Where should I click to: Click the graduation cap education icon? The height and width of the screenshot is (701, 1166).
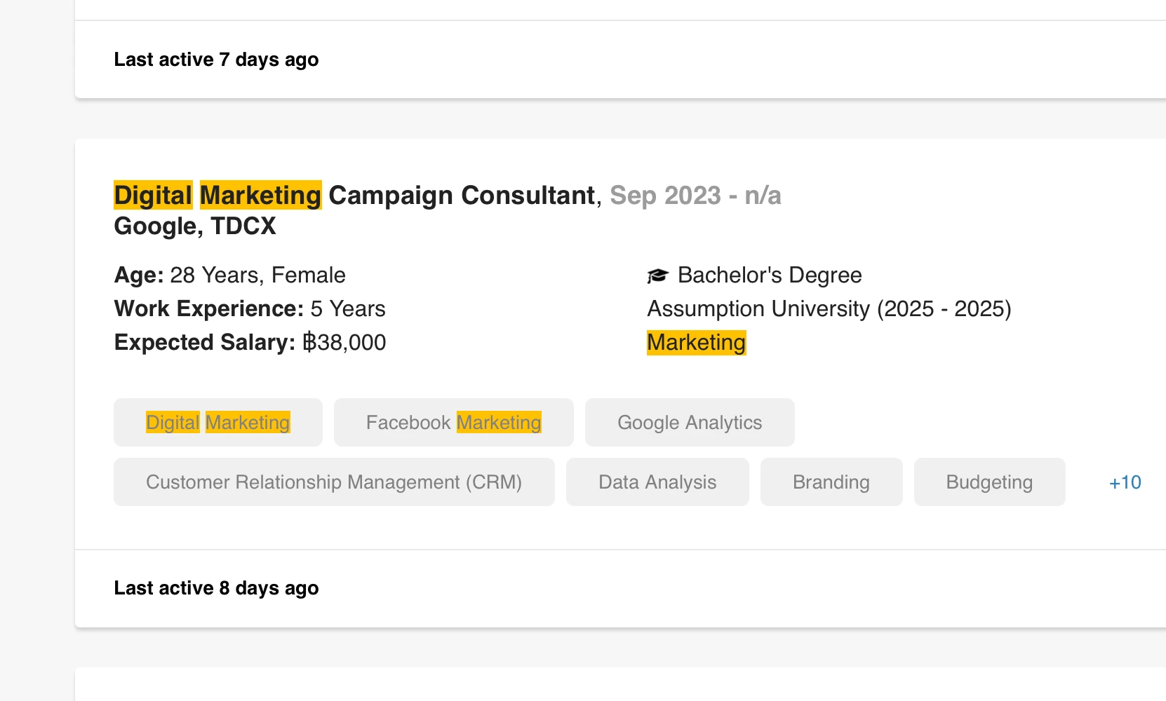[x=657, y=275]
